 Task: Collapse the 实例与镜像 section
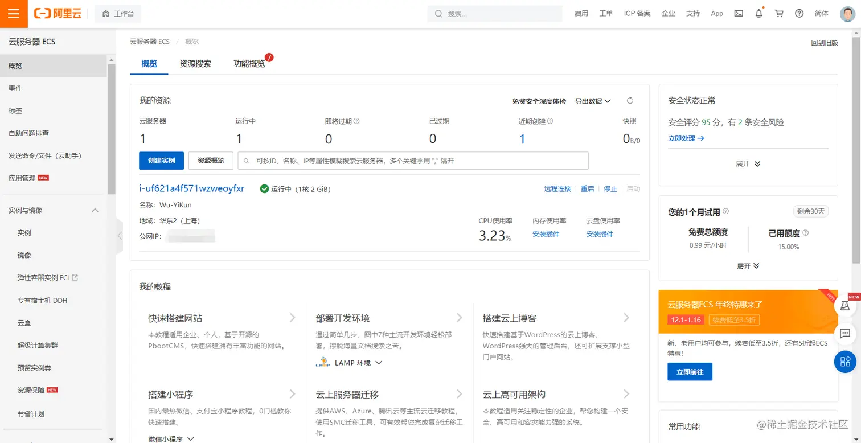pyautogui.click(x=95, y=210)
